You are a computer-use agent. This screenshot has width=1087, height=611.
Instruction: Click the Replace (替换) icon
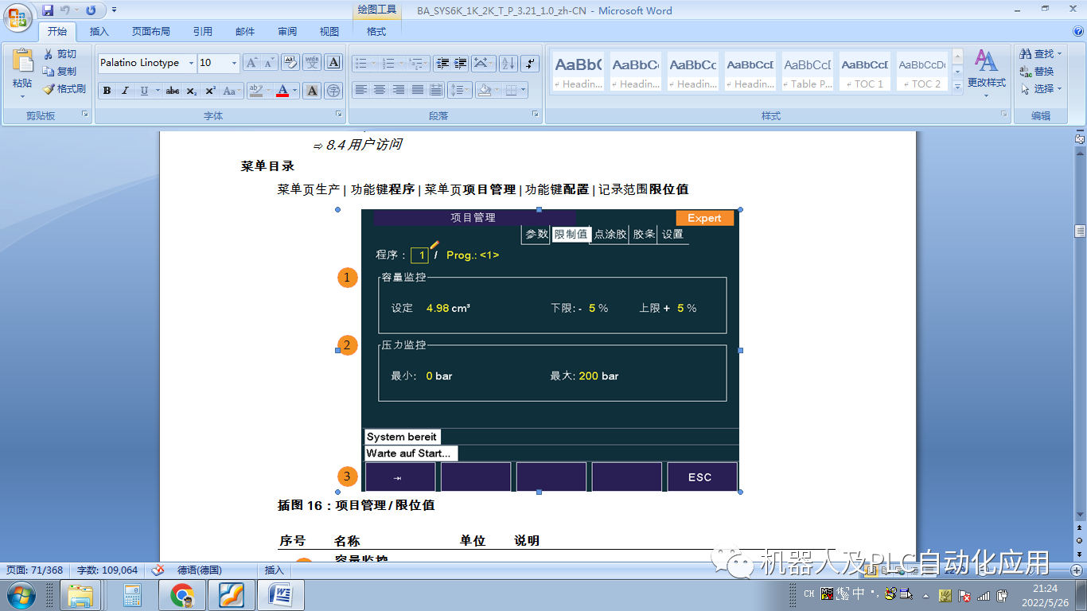coord(1026,72)
